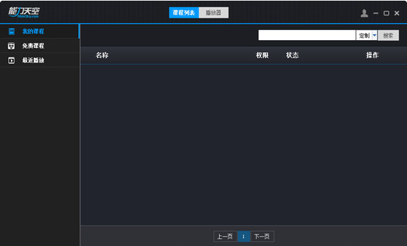Minimize the application window

coord(376,13)
